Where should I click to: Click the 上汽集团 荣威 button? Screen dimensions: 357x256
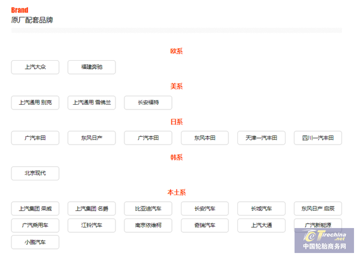35,208
